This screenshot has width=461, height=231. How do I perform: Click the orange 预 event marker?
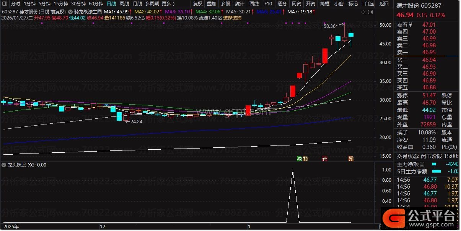(350, 158)
